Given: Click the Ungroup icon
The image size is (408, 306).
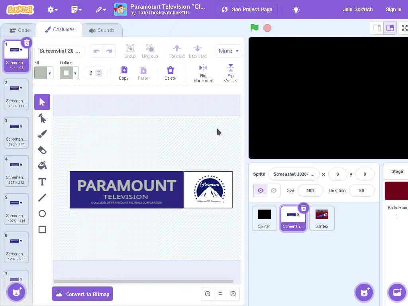Looking at the screenshot, I should point(150,51).
